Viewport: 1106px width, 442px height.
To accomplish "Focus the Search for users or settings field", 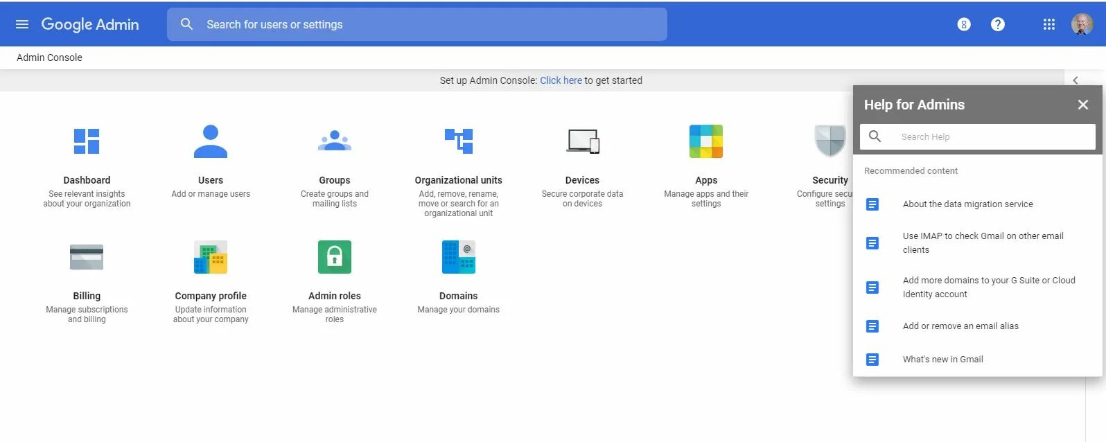I will [417, 24].
